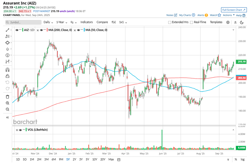Select the measure tool
This screenshot has height=163, width=250.
pos(7,61)
